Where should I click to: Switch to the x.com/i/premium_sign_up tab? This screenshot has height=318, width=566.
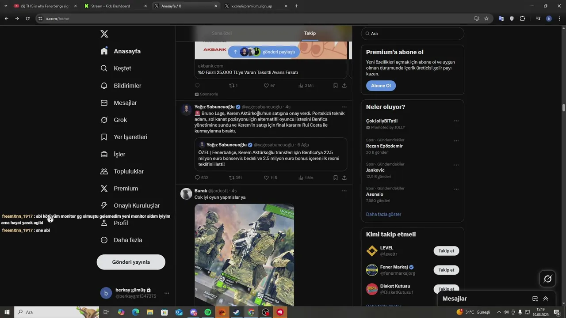(256, 6)
